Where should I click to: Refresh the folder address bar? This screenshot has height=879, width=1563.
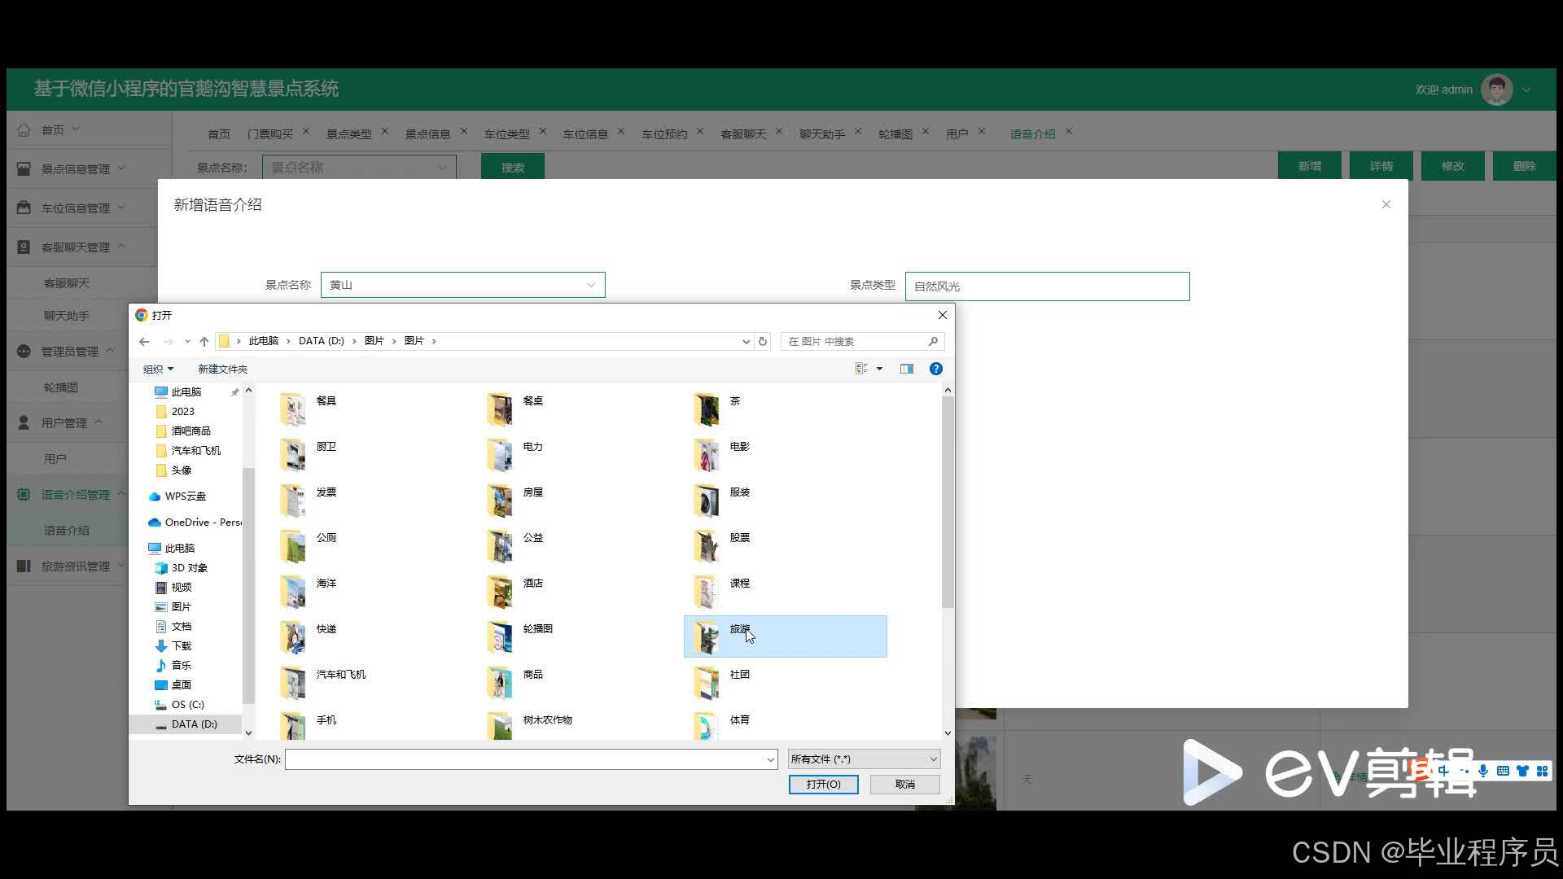pyautogui.click(x=763, y=341)
